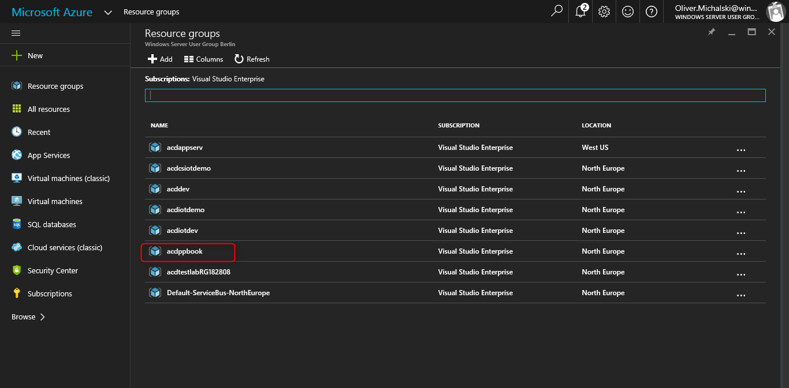Click the resource group filter text box
This screenshot has width=789, height=388.
coord(455,95)
